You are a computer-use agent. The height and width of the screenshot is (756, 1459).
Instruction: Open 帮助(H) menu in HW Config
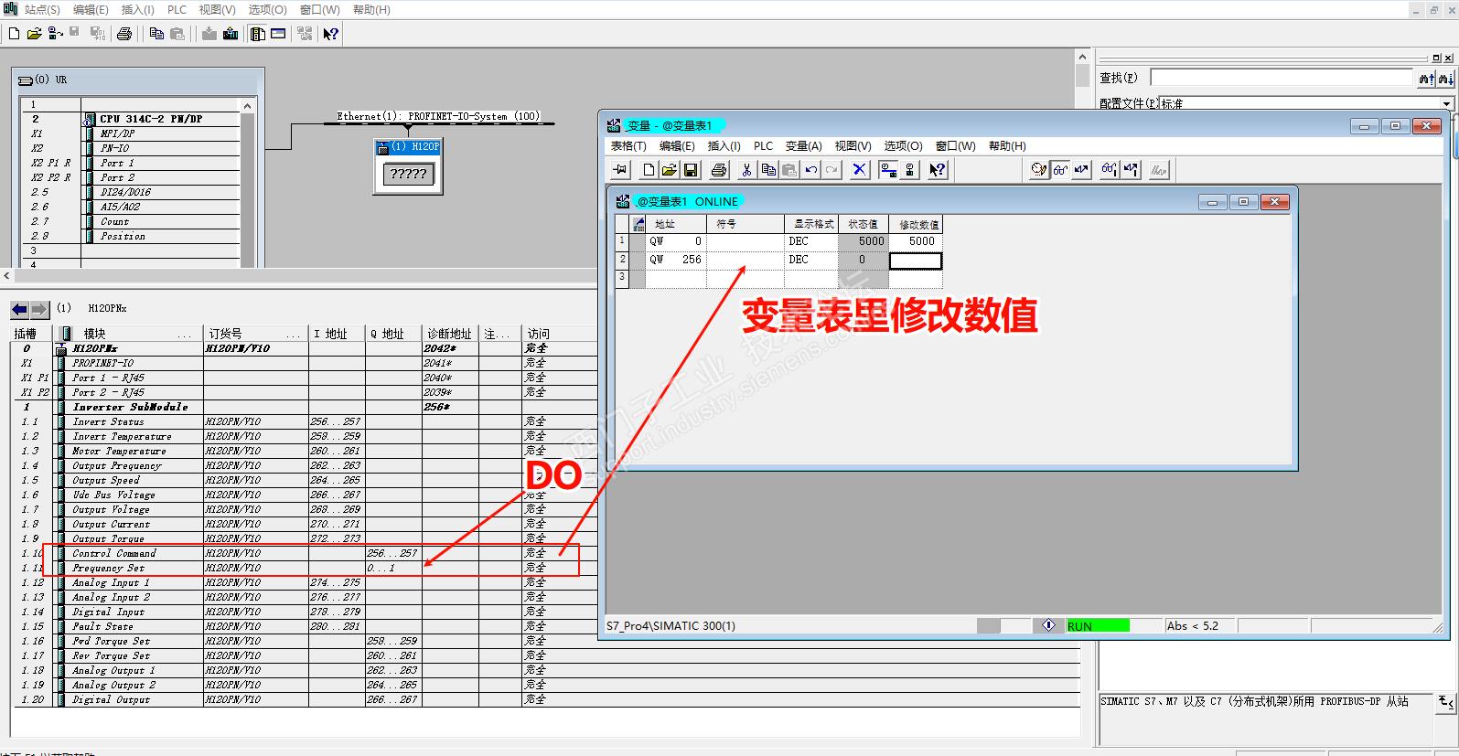click(371, 9)
